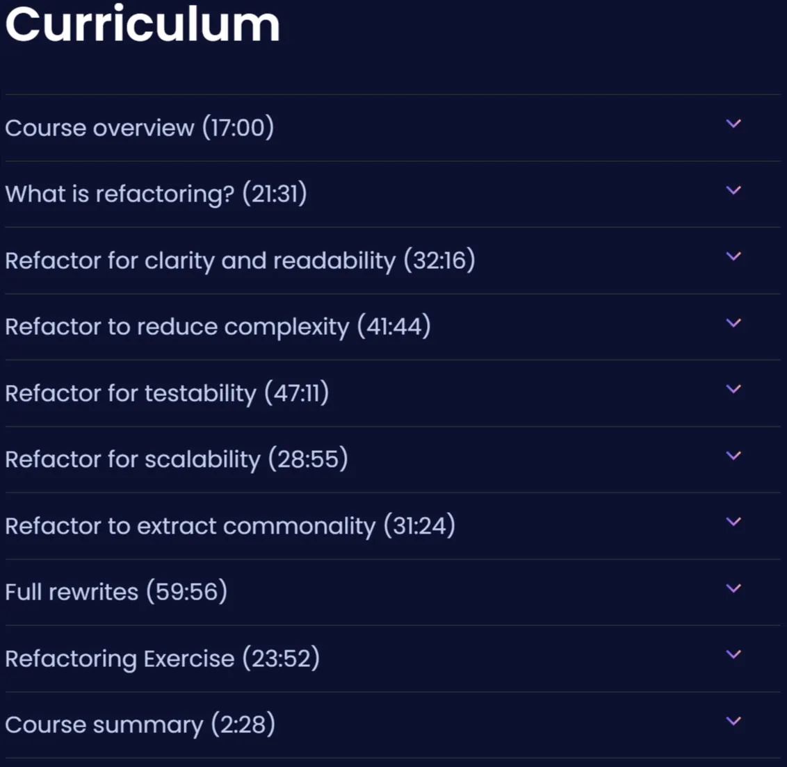Expand the Refactoring Exercise chevron
This screenshot has width=787, height=767.
tap(733, 654)
